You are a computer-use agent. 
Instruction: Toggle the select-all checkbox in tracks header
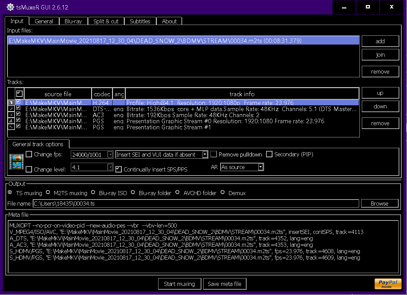tap(20, 93)
